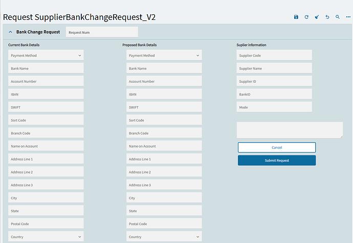The height and width of the screenshot is (243, 353).
Task: Click the Request Num field
Action: pos(102,32)
